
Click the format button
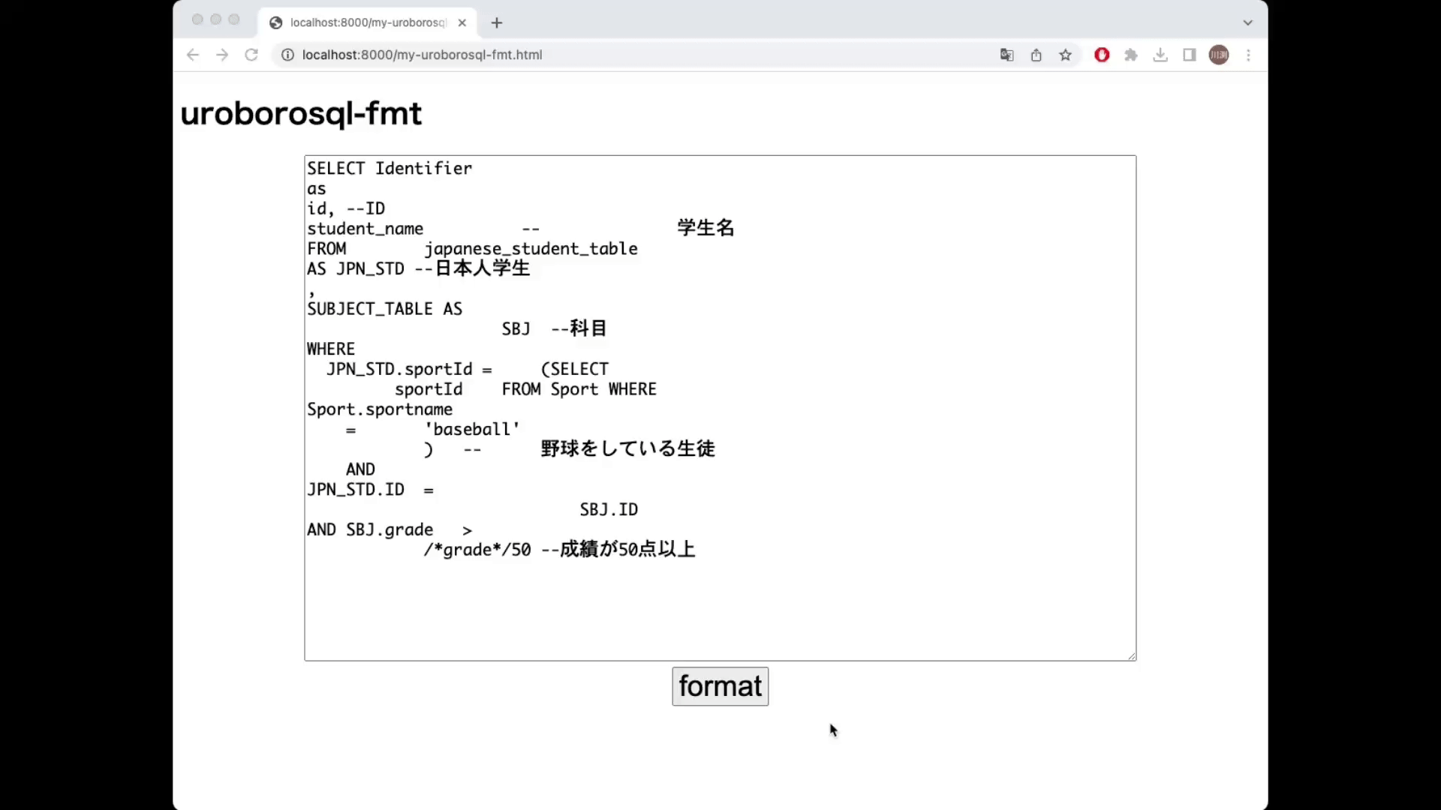click(x=720, y=686)
